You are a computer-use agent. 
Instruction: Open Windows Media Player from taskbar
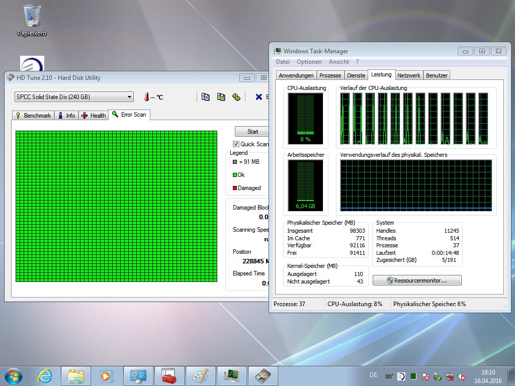107,376
